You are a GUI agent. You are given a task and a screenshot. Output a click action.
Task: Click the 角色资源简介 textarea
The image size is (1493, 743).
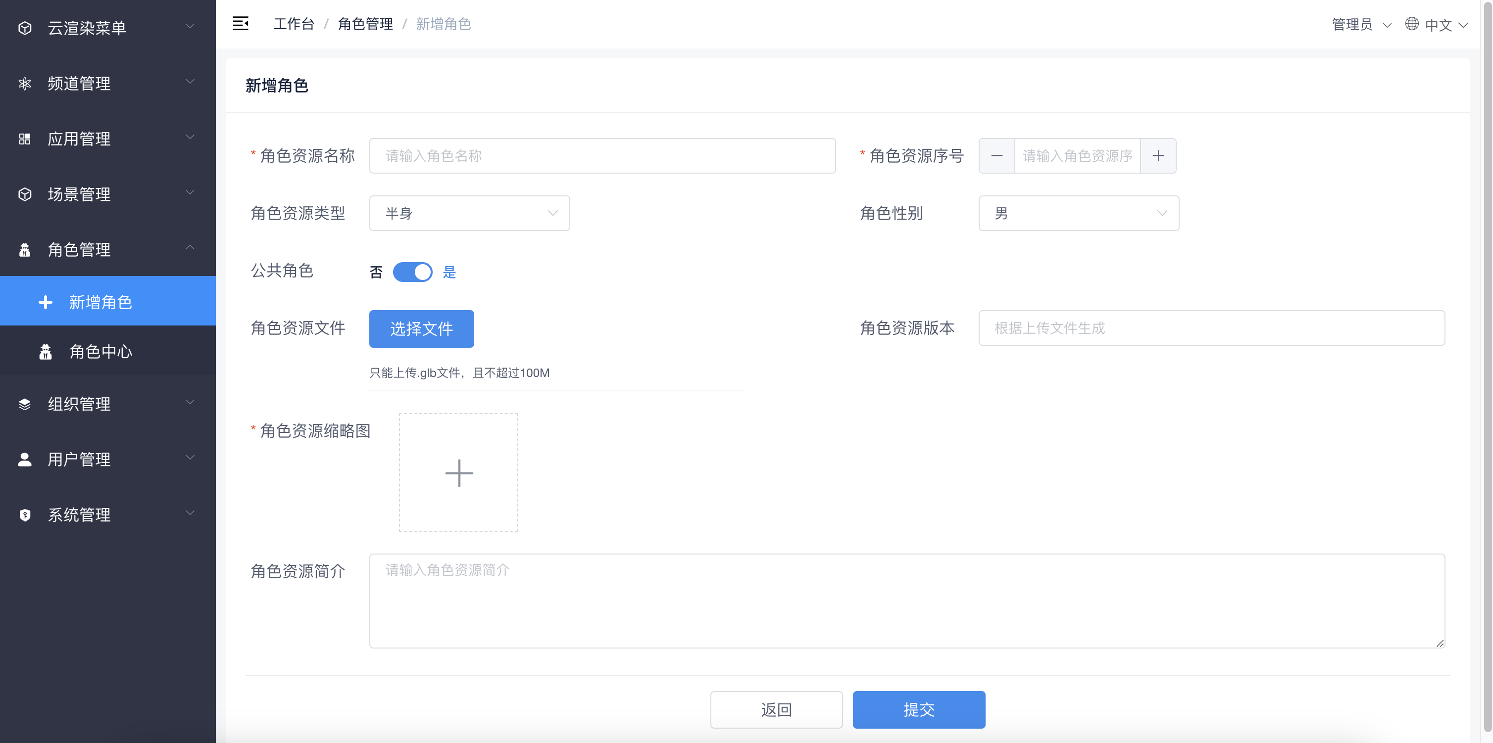907,601
